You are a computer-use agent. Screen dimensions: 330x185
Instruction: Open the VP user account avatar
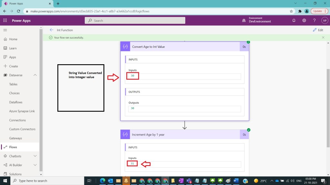pos(324,21)
